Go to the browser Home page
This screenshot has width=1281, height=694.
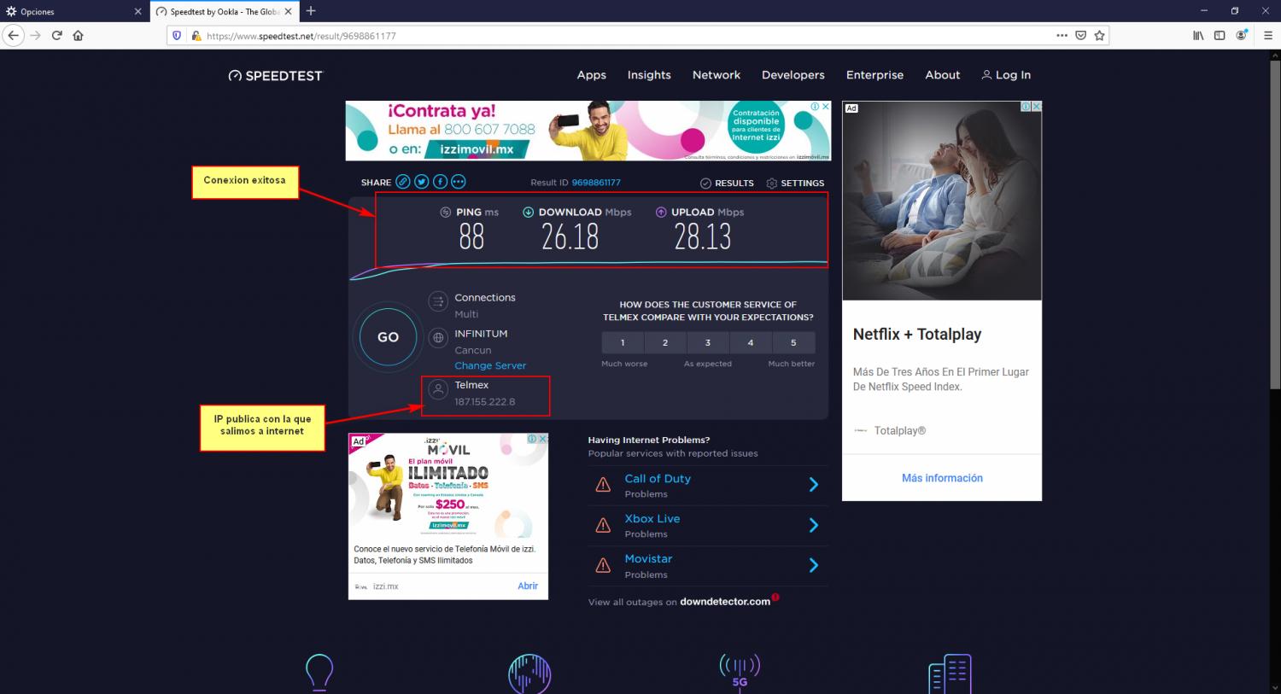pyautogui.click(x=78, y=35)
